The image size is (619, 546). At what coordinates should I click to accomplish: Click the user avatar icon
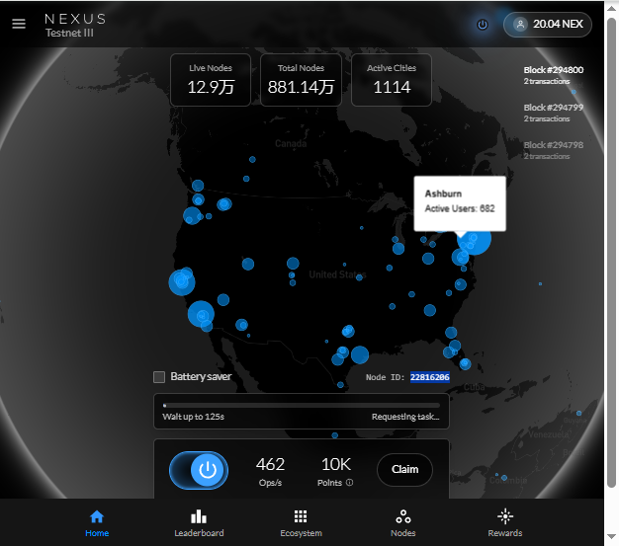pyautogui.click(x=520, y=25)
